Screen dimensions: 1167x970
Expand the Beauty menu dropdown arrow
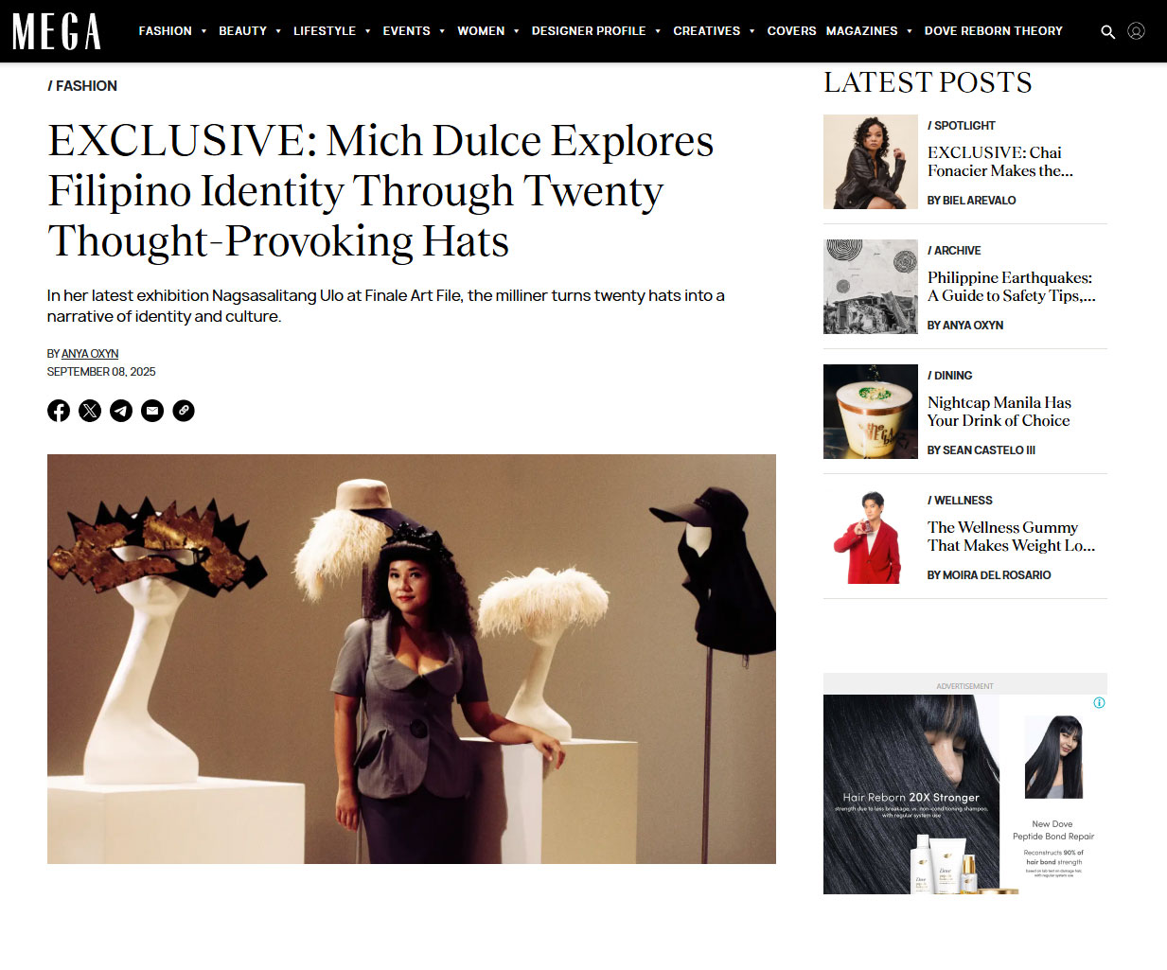pos(278,31)
